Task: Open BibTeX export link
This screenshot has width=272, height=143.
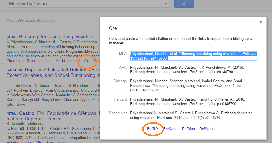Action: coord(153,129)
